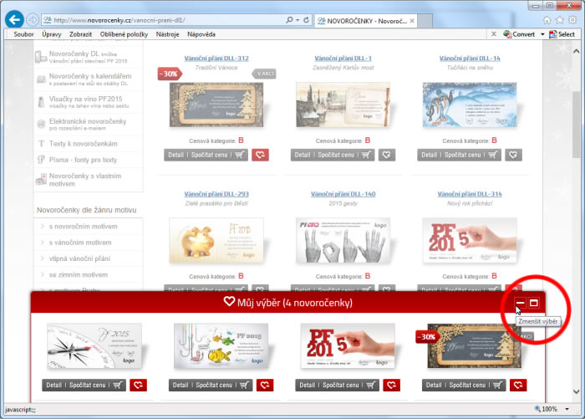
Task: Close the NOVOROČENKY browser tab
Action: coord(412,21)
